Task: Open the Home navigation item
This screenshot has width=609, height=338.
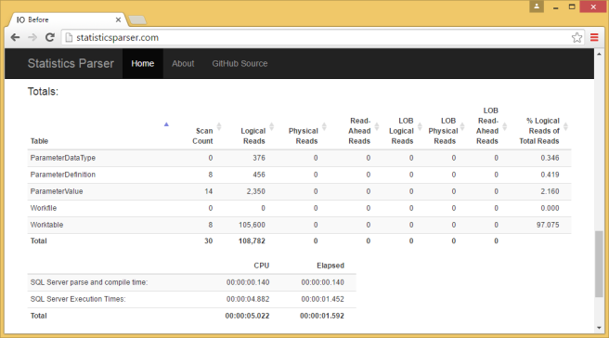Action: (x=143, y=63)
